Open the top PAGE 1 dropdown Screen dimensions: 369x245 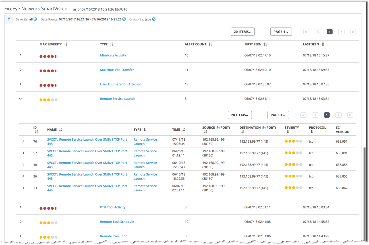click(x=281, y=32)
